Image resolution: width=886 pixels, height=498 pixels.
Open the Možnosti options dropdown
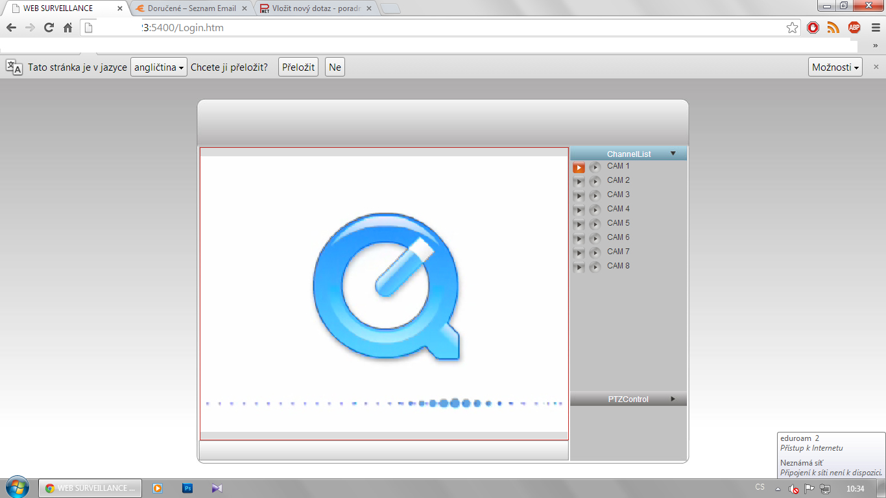tap(835, 67)
